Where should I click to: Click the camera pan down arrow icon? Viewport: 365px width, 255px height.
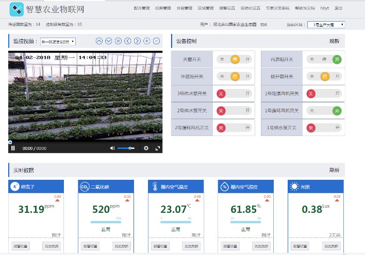108,41
